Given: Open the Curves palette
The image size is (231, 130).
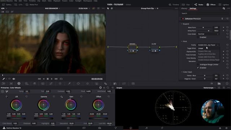Looking at the screenshot, I should 51,83.
